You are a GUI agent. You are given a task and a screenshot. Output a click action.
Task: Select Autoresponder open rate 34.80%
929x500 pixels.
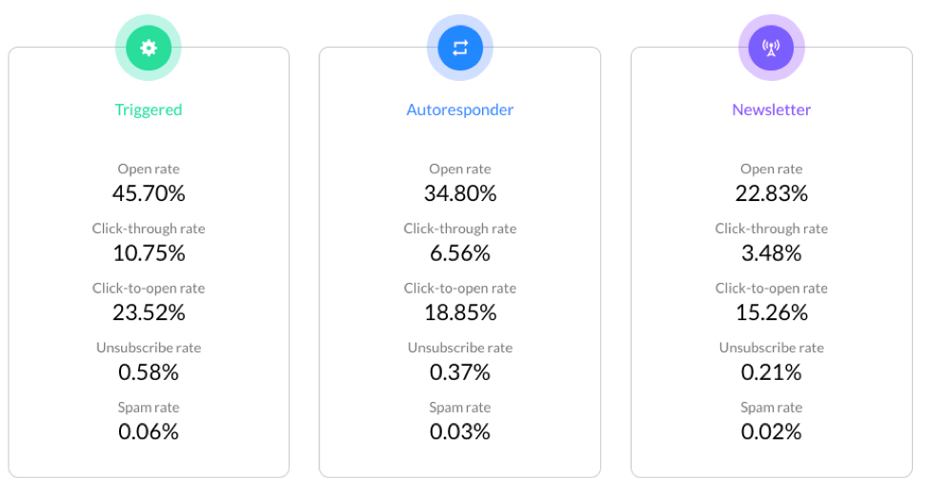460,193
